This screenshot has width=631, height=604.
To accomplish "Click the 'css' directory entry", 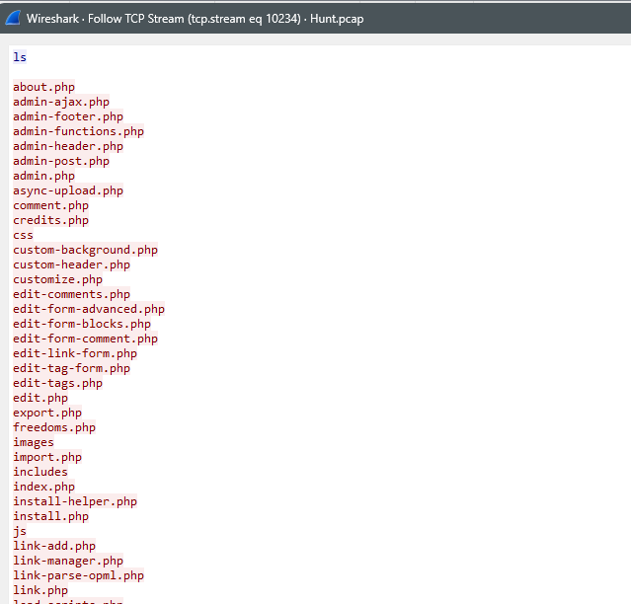I will click(x=23, y=235).
